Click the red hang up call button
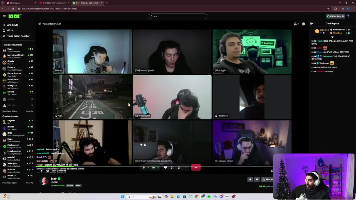356x200 pixels. tap(196, 167)
